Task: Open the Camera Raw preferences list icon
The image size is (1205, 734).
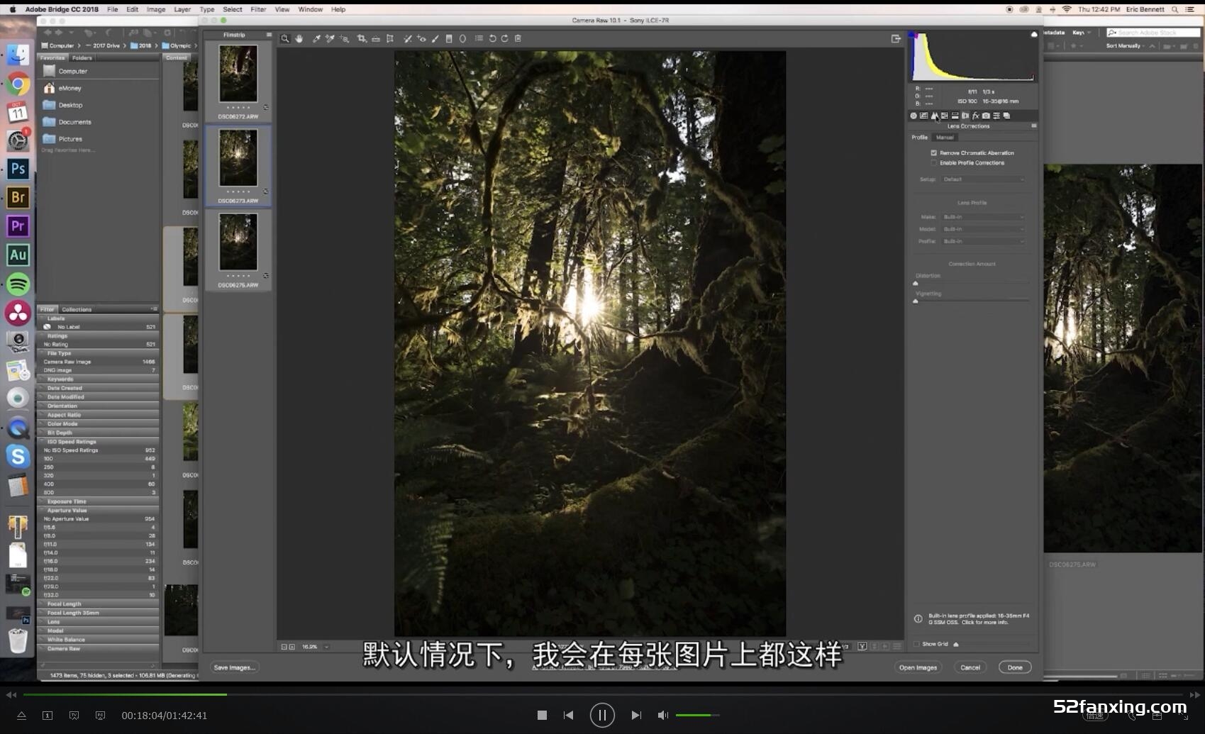Action: pos(479,39)
